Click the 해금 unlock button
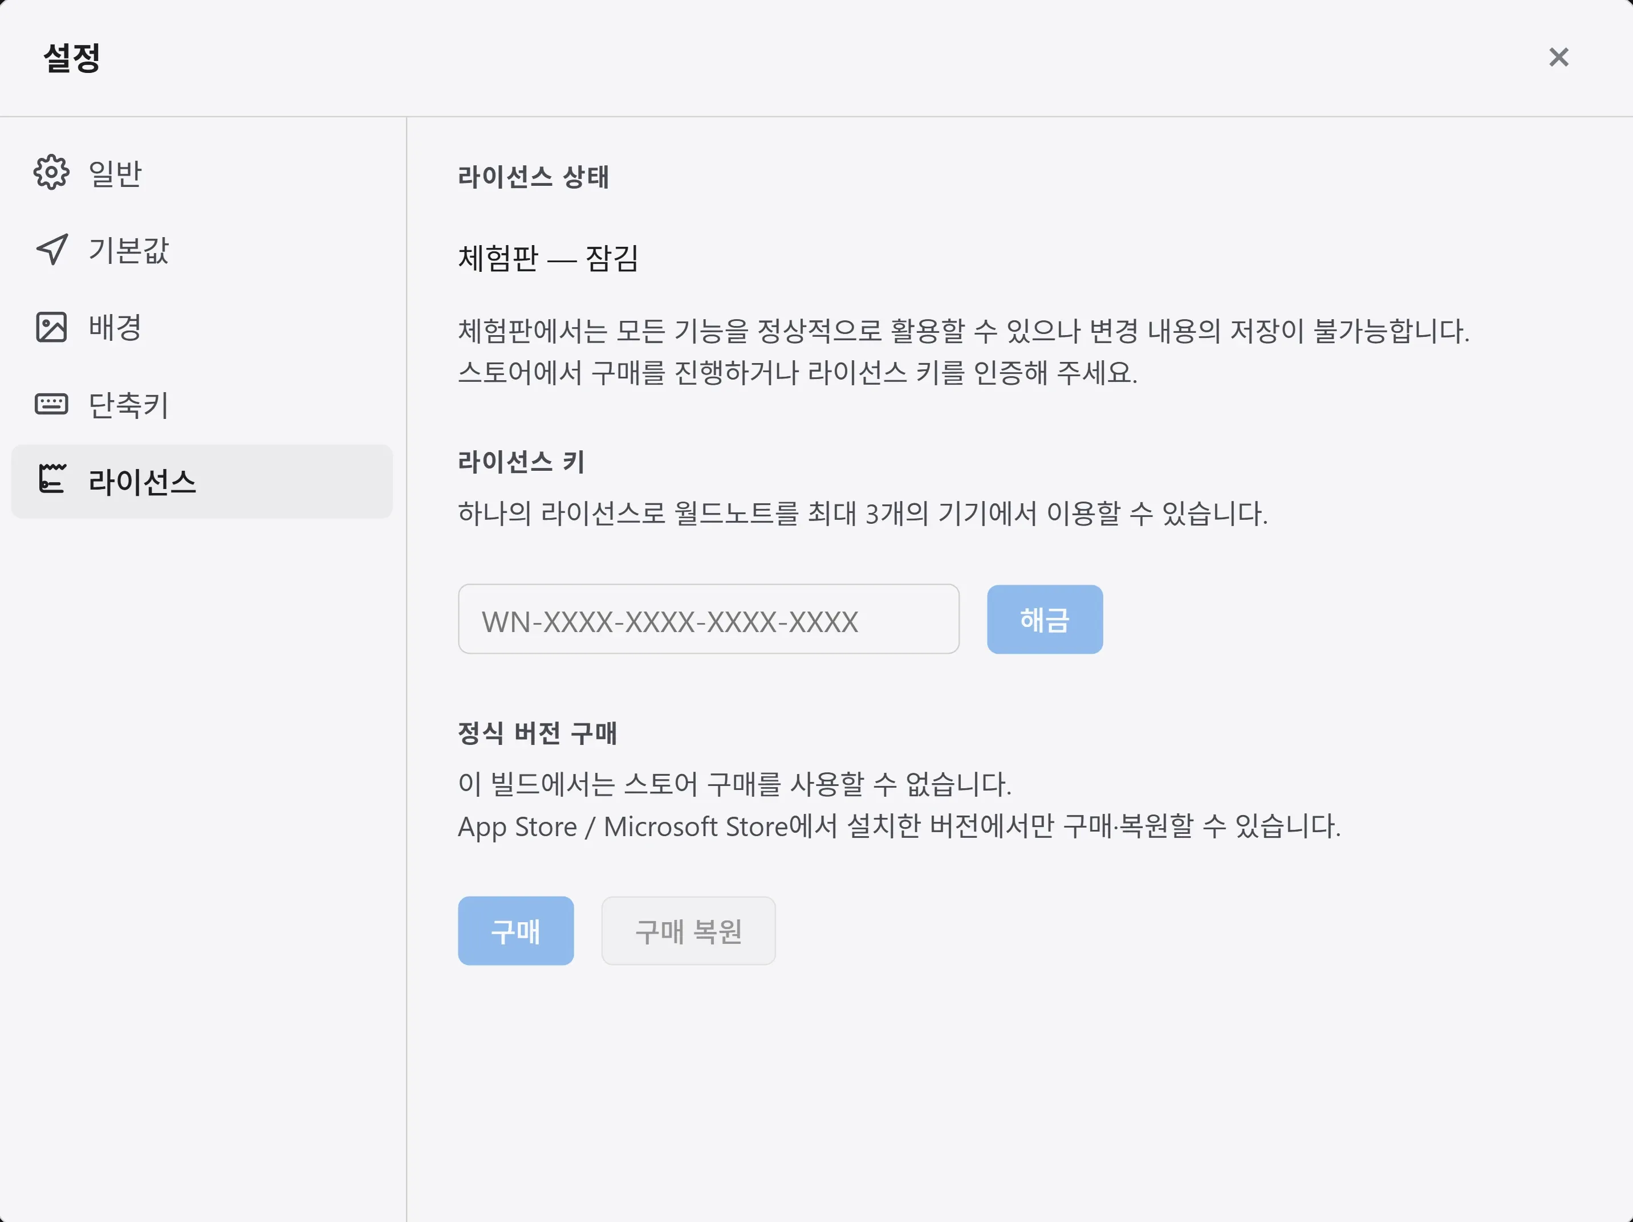Viewport: 1633px width, 1222px height. [x=1045, y=619]
